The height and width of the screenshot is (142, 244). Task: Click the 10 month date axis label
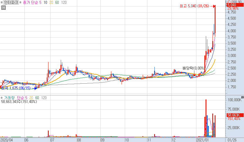(x=127, y=140)
